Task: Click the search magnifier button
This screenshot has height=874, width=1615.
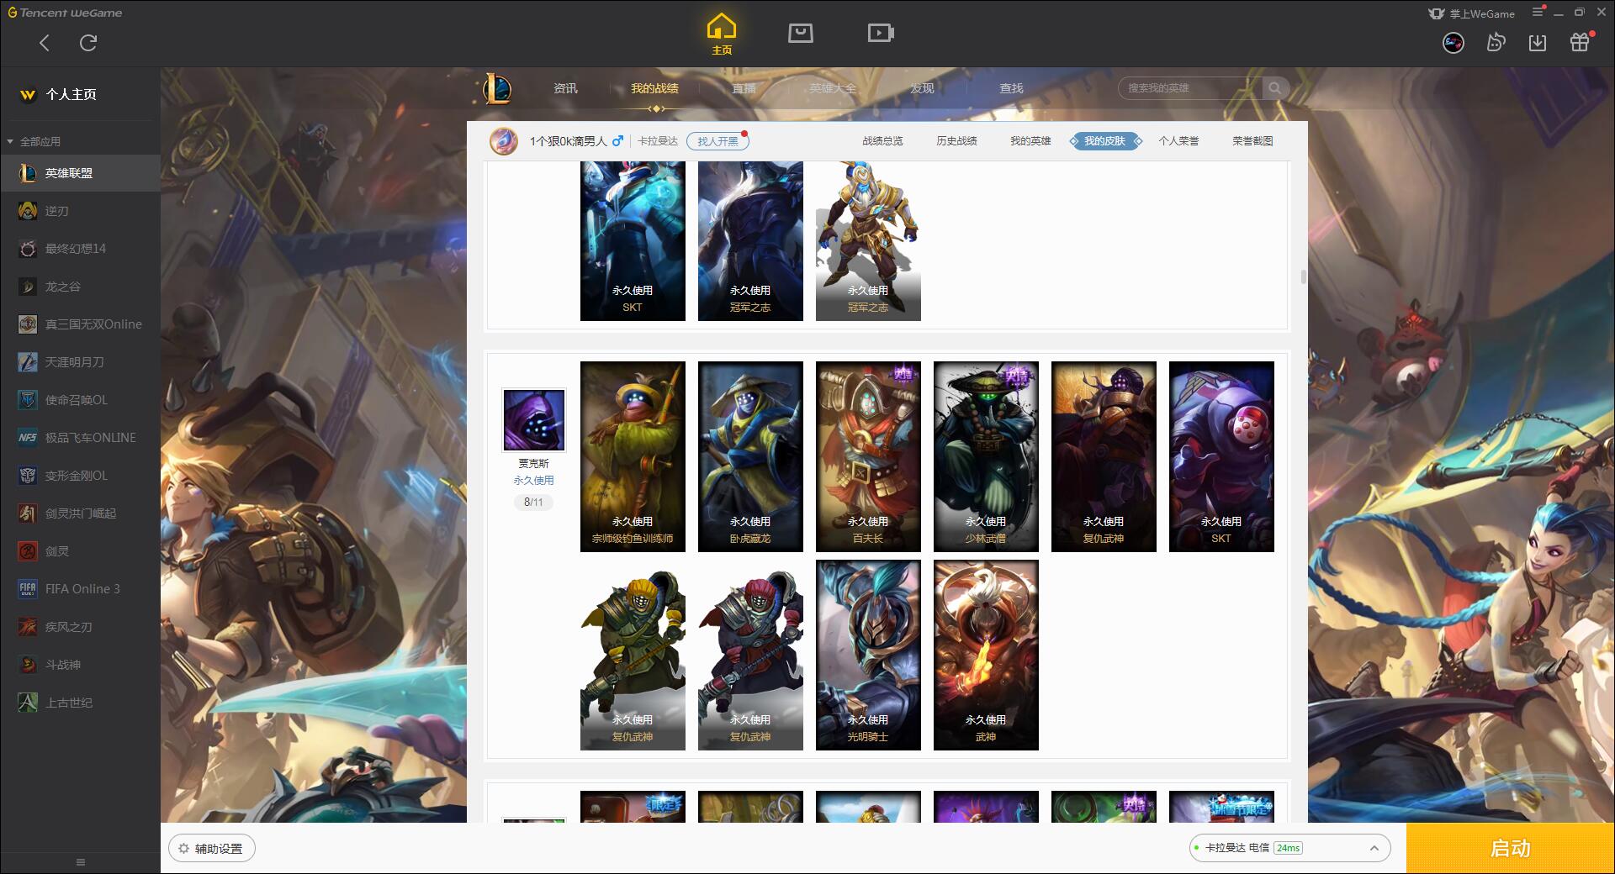Action: coord(1275,88)
